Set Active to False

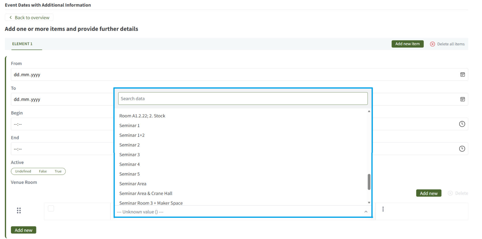coord(43,171)
